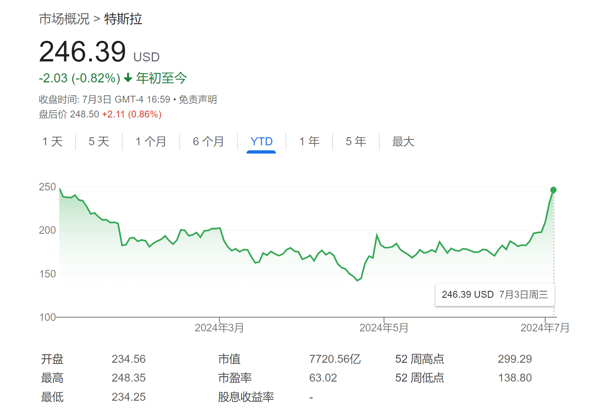Click the 52 周低点 label
Image resolution: width=594 pixels, height=413 pixels.
419,378
